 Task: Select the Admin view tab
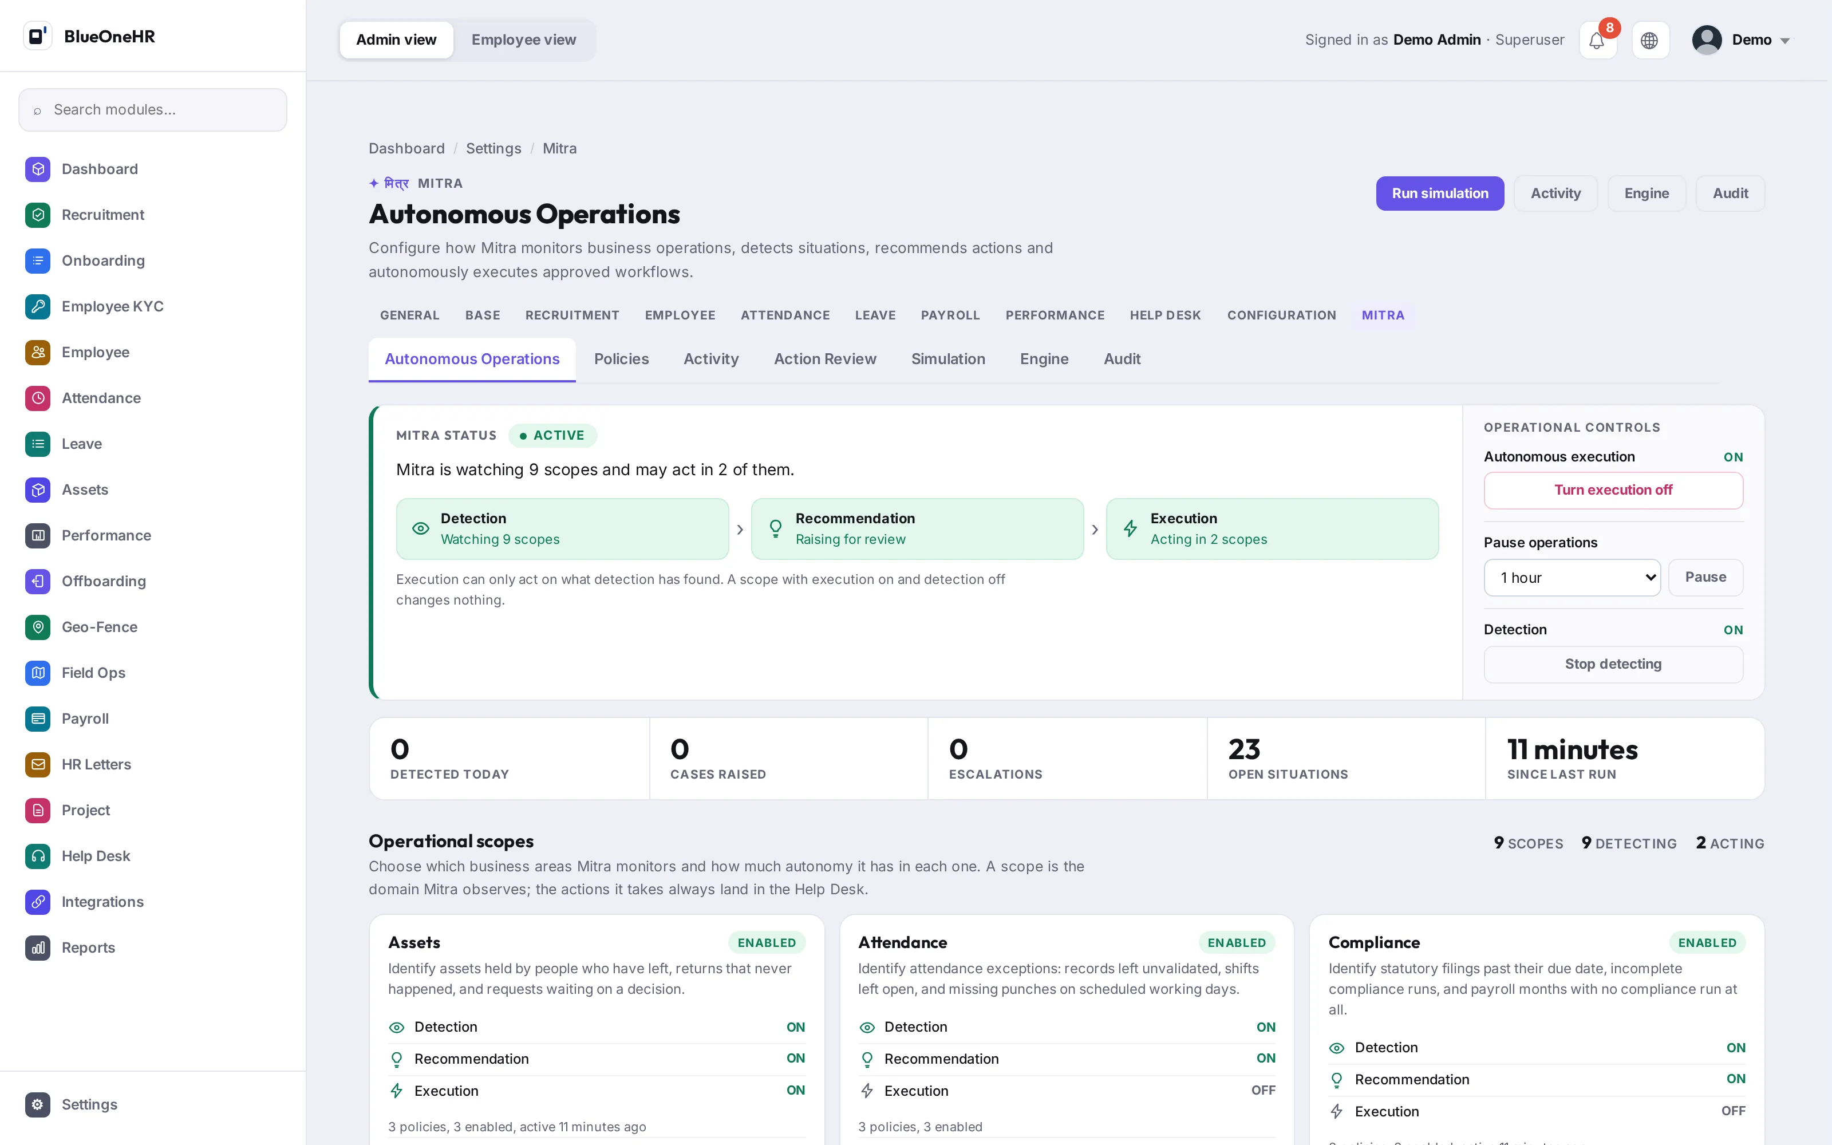[396, 40]
